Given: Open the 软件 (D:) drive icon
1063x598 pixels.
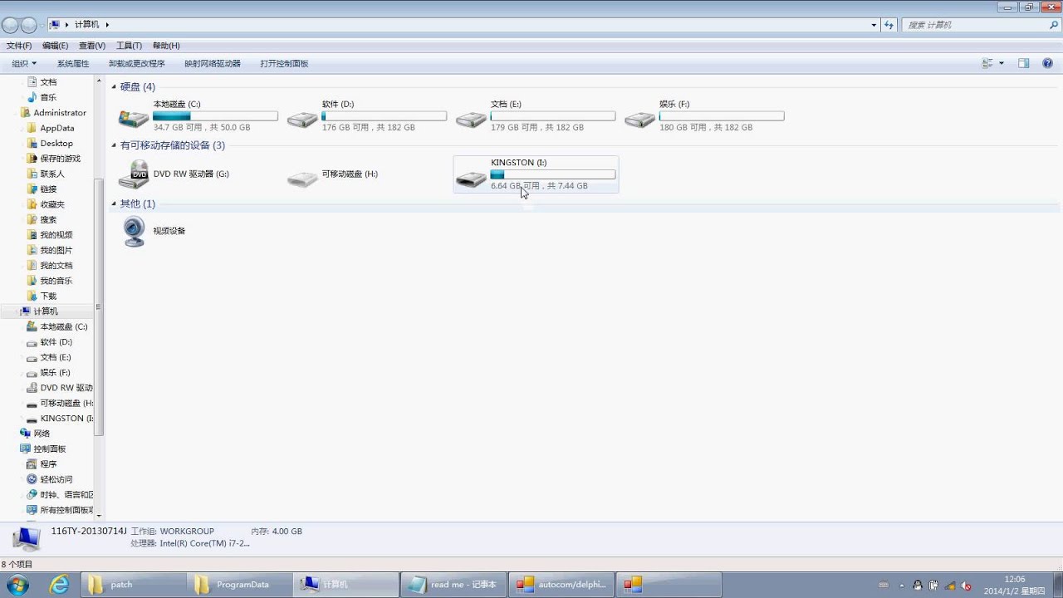Looking at the screenshot, I should point(302,120).
